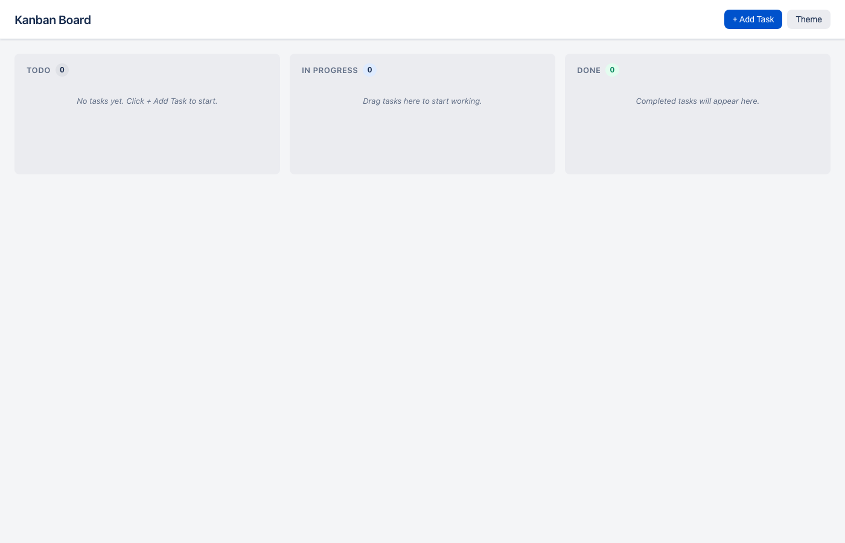Click the 'No tasks yet' placeholder text
Viewport: 845px width, 543px height.
tap(147, 101)
